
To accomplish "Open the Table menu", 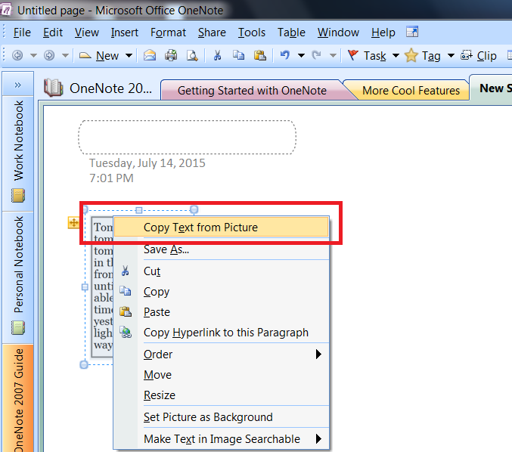I will click(x=291, y=33).
